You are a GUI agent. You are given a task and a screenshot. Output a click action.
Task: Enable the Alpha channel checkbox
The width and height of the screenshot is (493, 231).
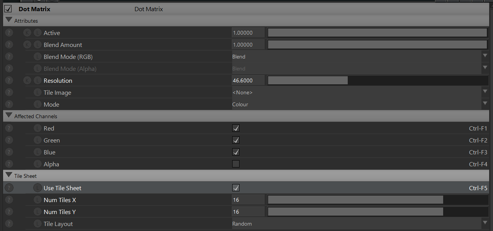tap(236, 164)
